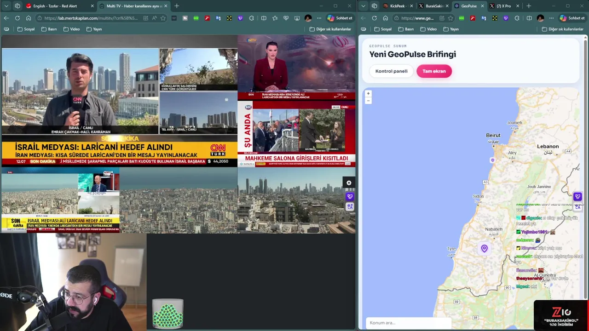Refresh the Multi TV page
The height and width of the screenshot is (331, 589).
click(17, 18)
